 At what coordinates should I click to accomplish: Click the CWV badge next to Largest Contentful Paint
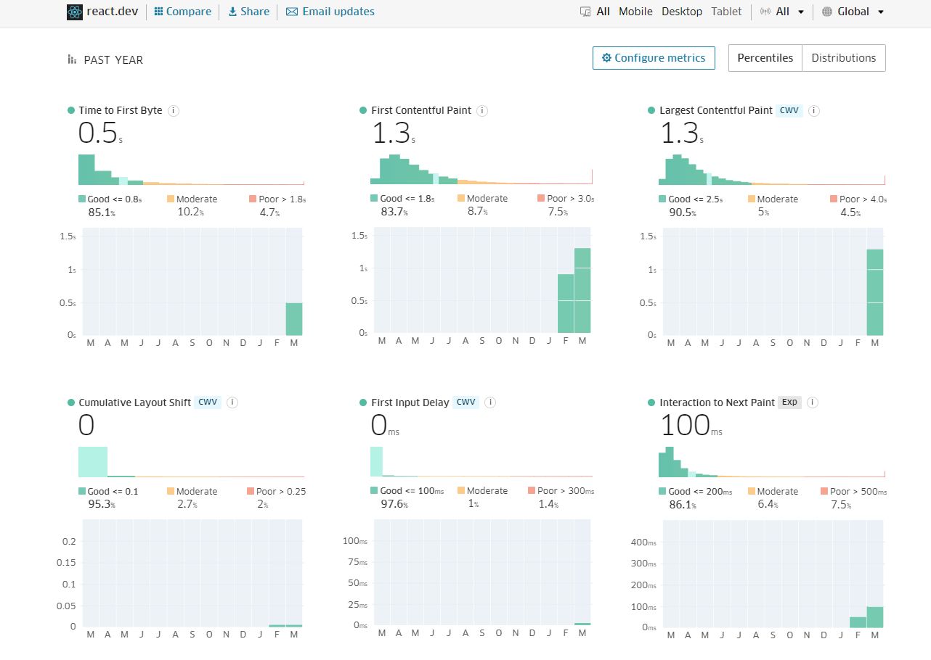[x=789, y=110]
